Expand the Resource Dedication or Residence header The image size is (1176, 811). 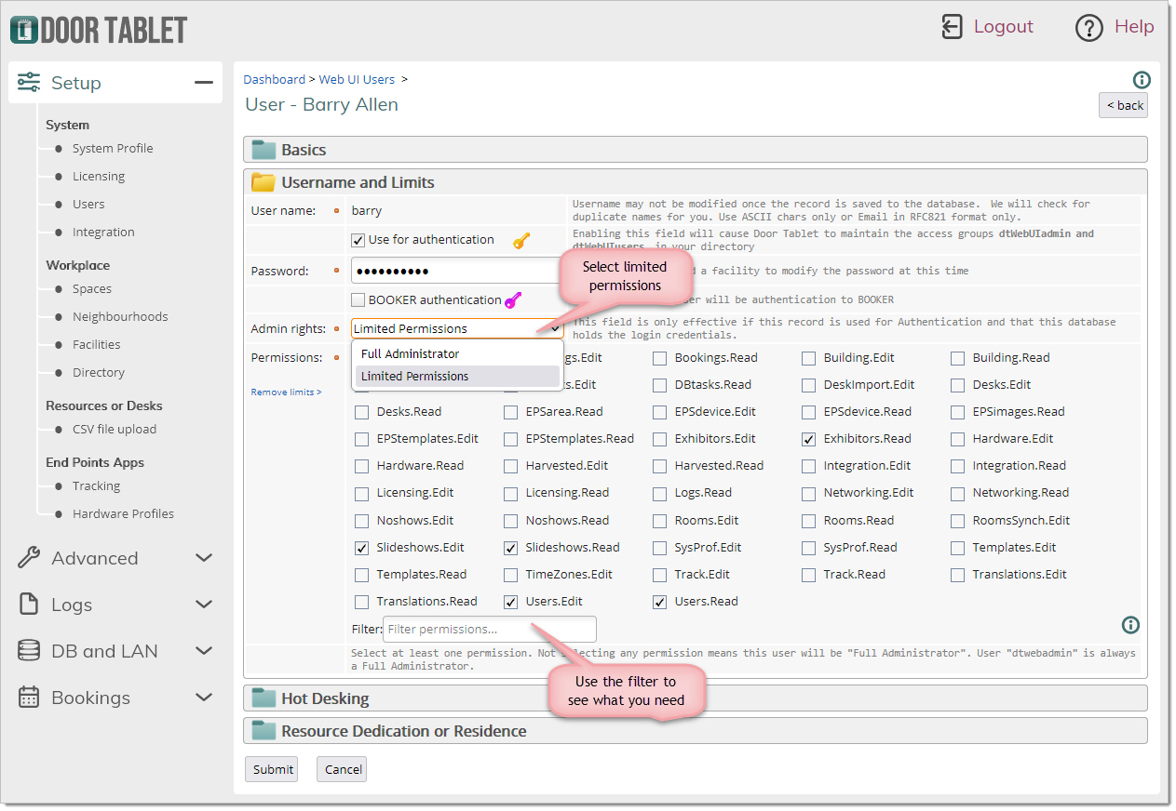[696, 731]
